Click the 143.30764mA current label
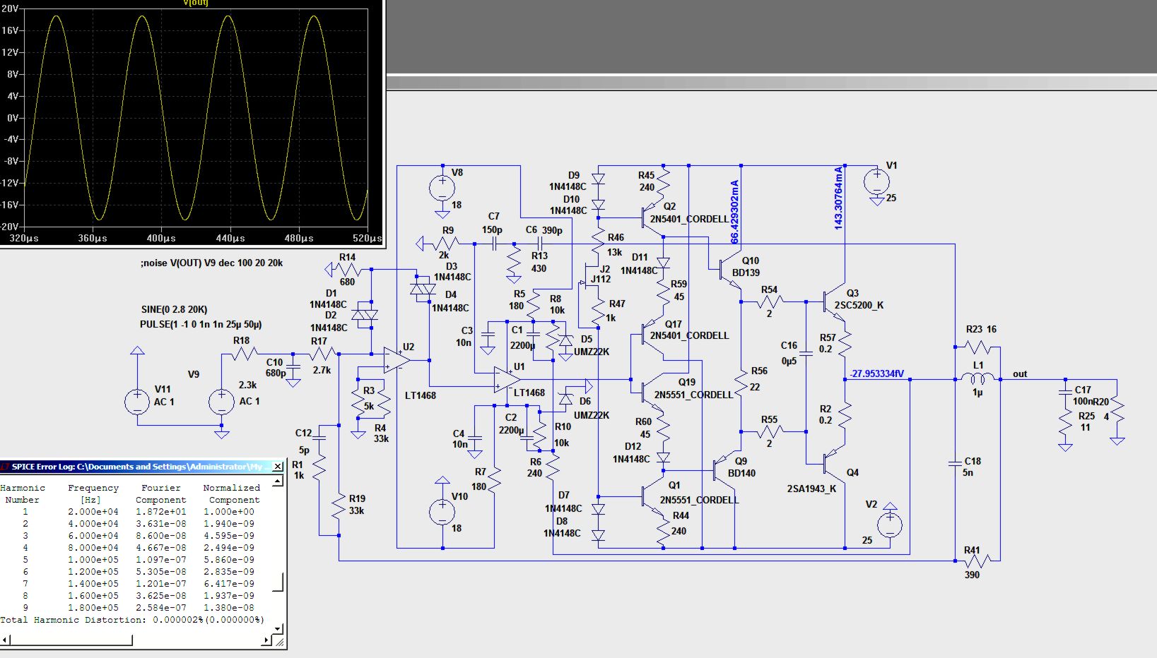Screen dimensions: 1157x658 pyautogui.click(x=838, y=198)
